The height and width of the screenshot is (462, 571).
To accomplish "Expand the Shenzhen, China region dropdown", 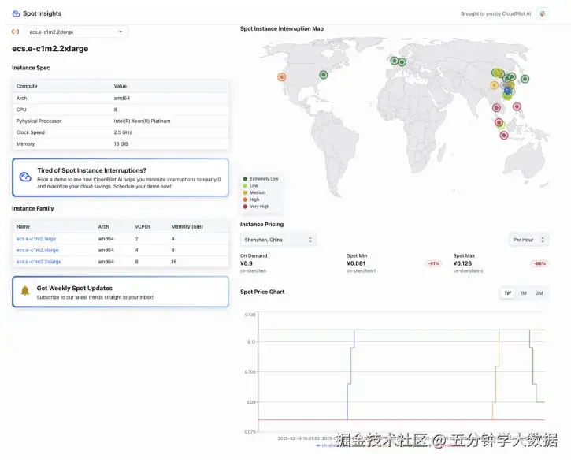I will pos(278,240).
